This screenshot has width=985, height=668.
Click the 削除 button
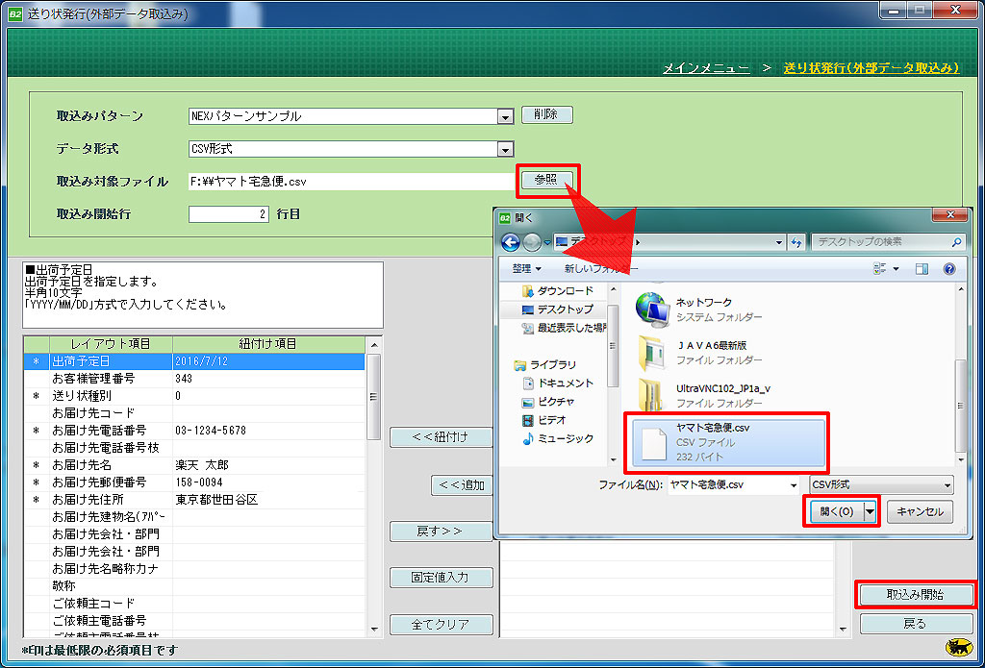point(547,115)
